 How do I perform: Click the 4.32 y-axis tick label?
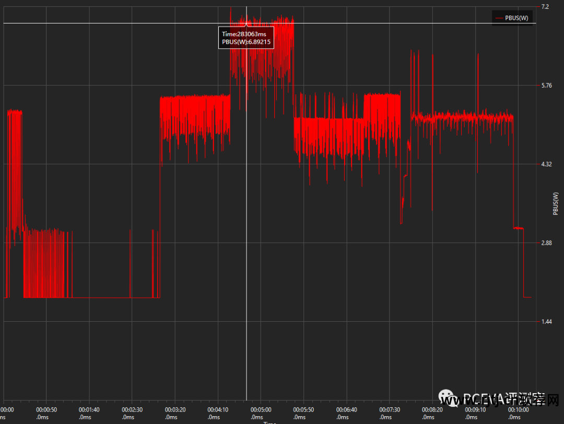[x=546, y=164]
